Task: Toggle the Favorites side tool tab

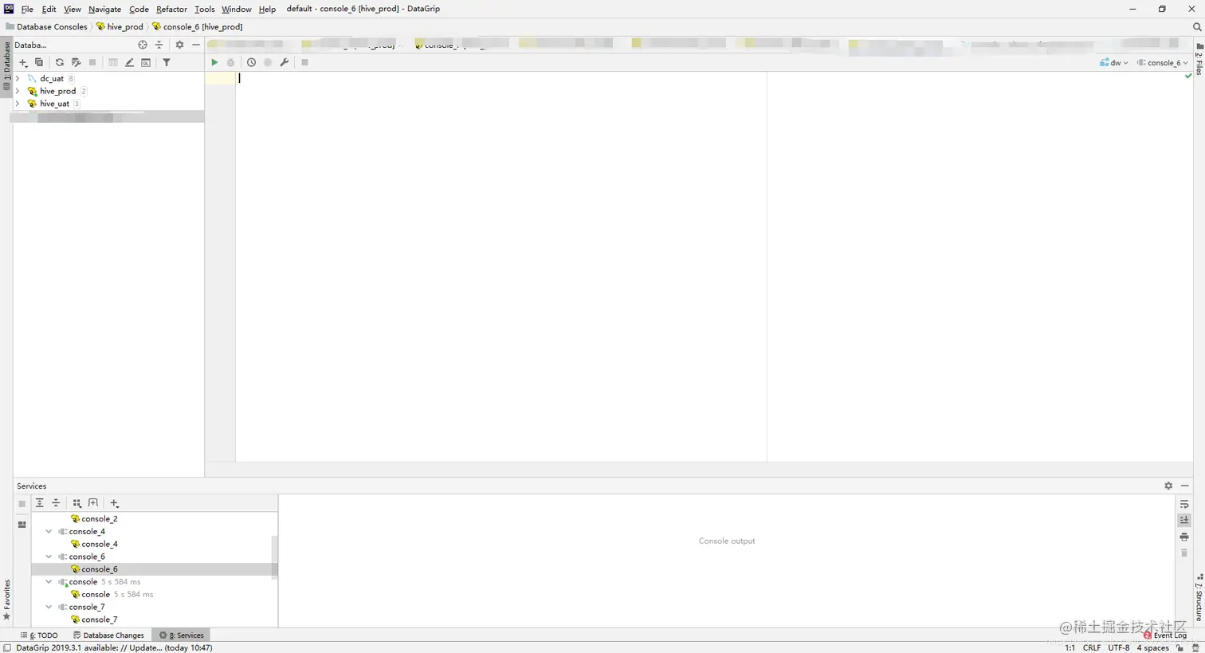Action: tap(6, 600)
